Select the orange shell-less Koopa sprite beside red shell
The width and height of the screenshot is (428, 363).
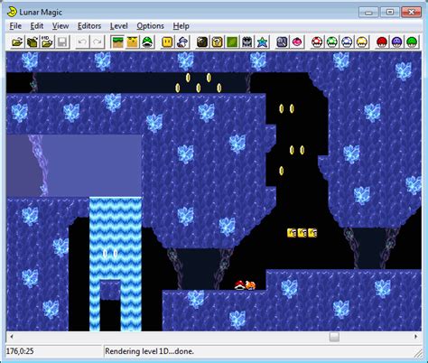[x=250, y=284]
